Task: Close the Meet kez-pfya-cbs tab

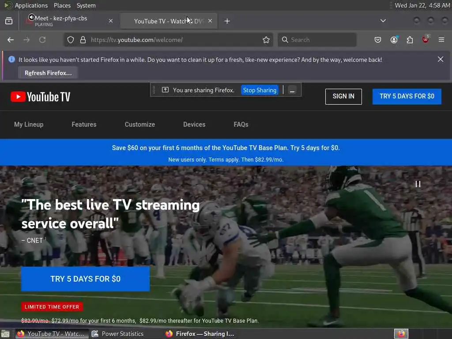Action: coord(111,21)
